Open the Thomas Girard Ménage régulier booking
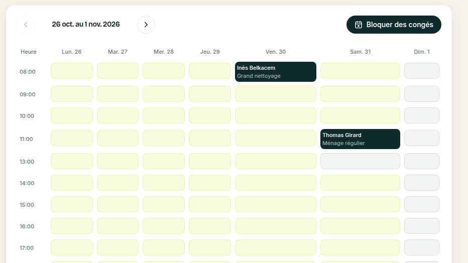This screenshot has width=468, height=263. pyautogui.click(x=360, y=139)
